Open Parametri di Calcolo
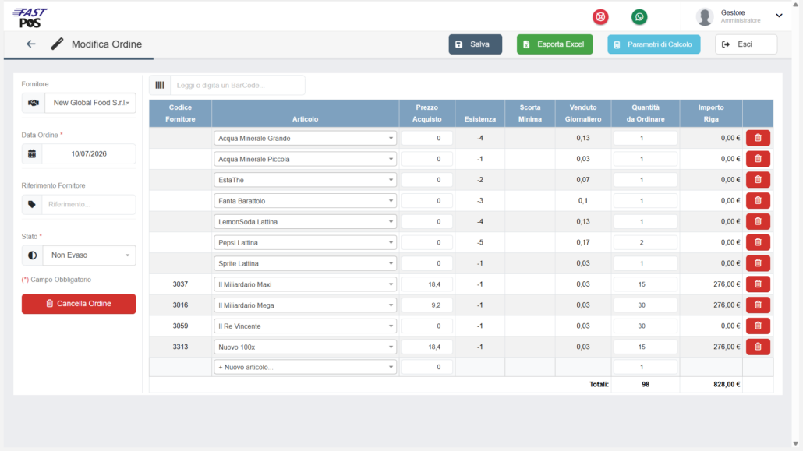Viewport: 803px width, 451px height. coord(654,44)
